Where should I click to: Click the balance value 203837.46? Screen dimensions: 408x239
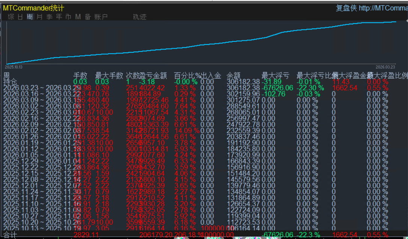[243, 137]
